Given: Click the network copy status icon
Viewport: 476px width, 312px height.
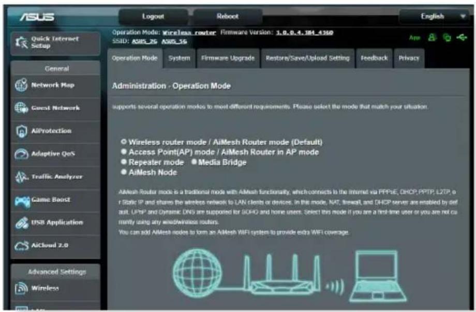Looking at the screenshot, I should tap(447, 38).
